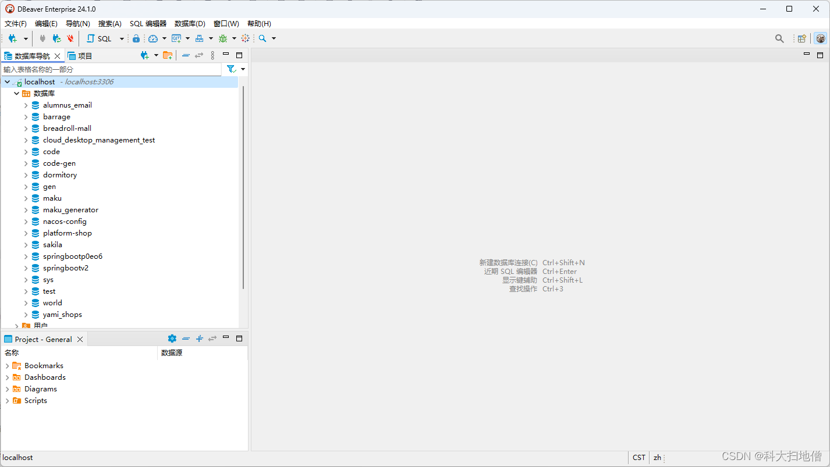Click the table name filter input field

click(x=111, y=69)
